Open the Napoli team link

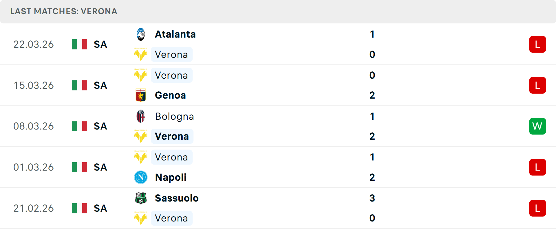171,177
